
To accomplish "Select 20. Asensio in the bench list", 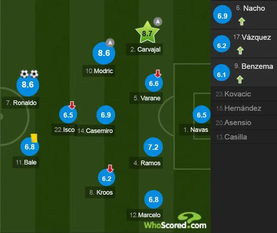I will tap(244, 123).
